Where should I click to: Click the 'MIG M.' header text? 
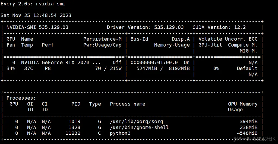click(x=249, y=51)
